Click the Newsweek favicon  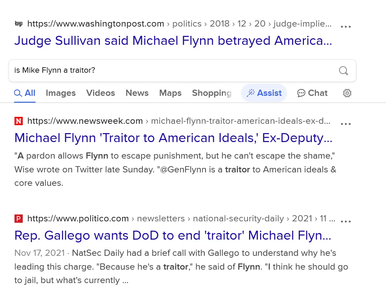coord(19,121)
